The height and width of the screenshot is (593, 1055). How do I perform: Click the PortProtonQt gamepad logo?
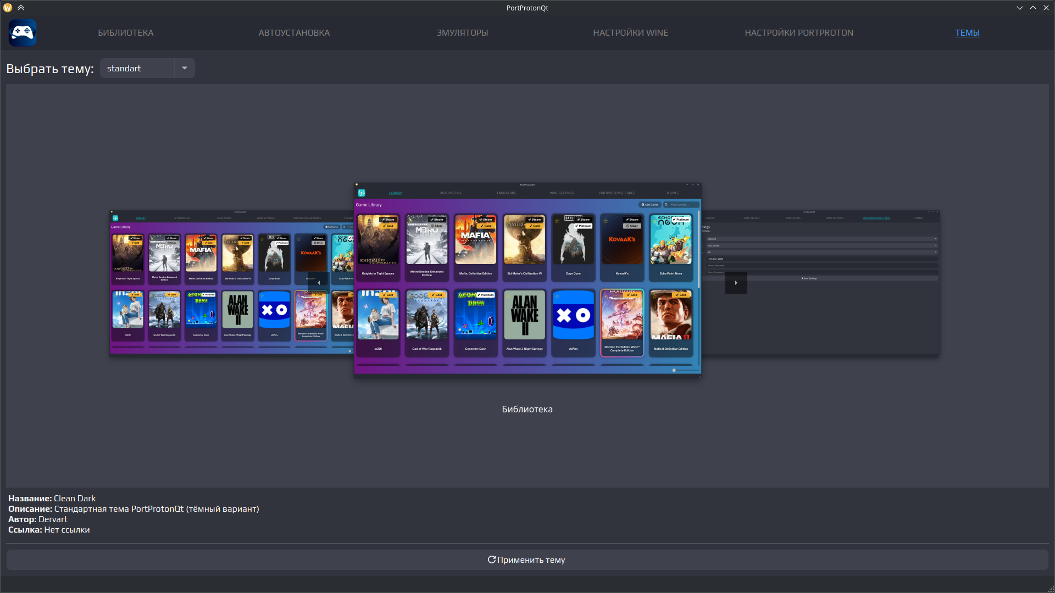[x=23, y=33]
